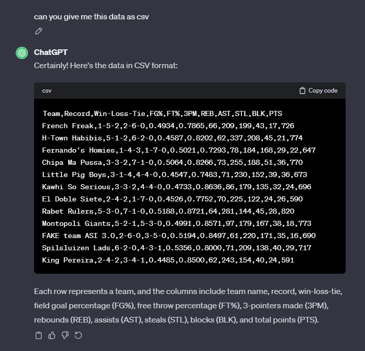Click the Kawhi So Serious row
The height and width of the screenshot is (351, 365).
pyautogui.click(x=176, y=187)
